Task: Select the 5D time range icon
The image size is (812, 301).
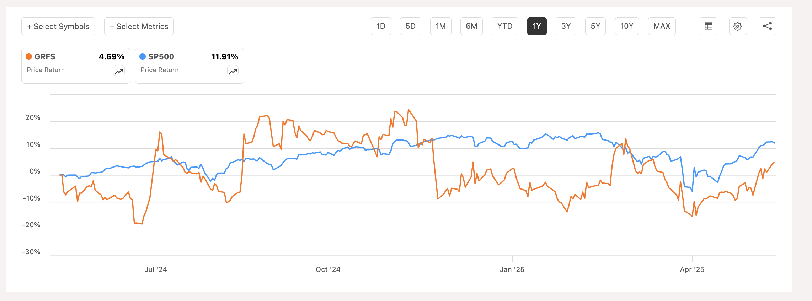Action: [x=410, y=26]
